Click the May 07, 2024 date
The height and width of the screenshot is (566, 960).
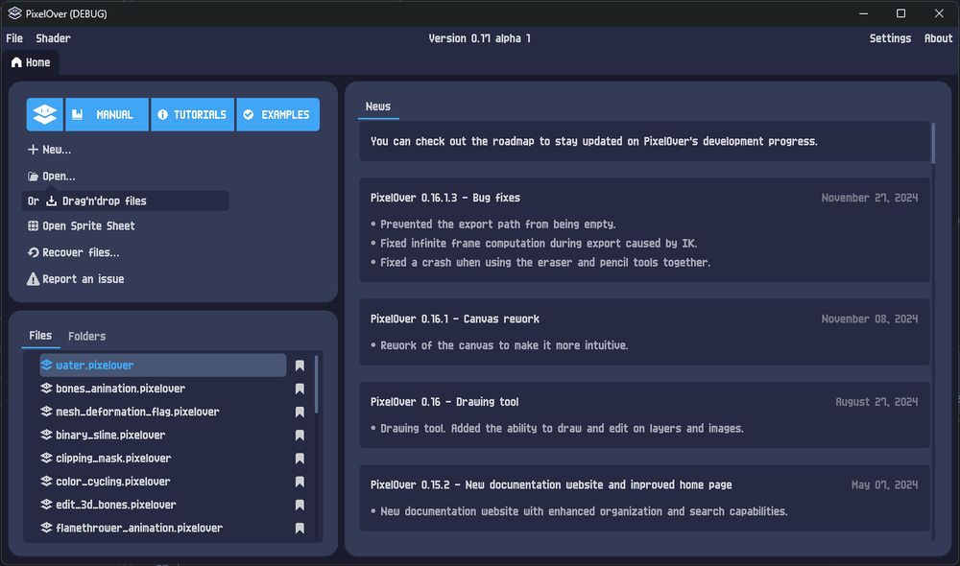tap(885, 484)
